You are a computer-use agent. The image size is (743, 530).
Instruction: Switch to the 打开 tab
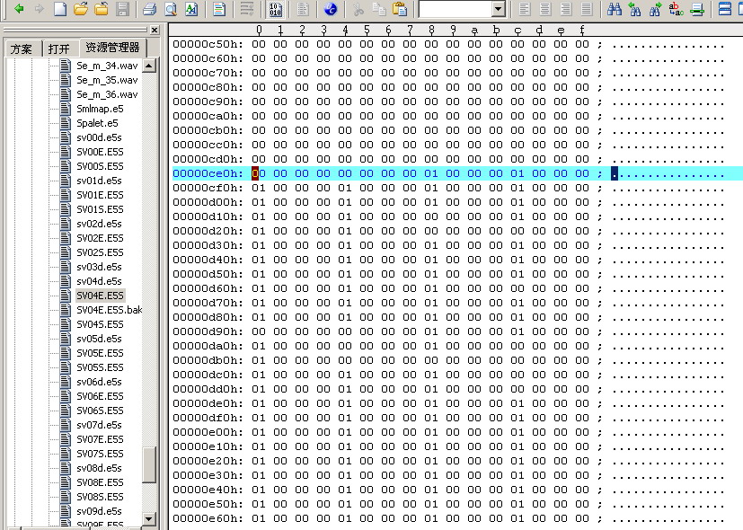coord(58,49)
